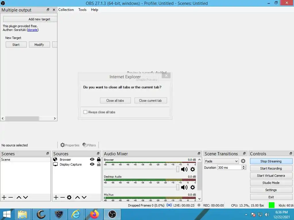Click the Desktop Audio volume slider handle
Viewport: 294px width, 220px height.
point(177,187)
